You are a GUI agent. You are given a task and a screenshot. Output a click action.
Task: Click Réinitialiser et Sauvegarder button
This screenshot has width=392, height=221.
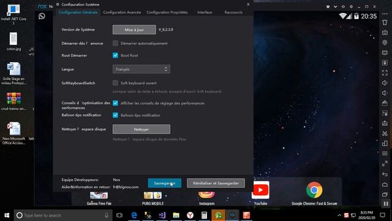click(216, 183)
